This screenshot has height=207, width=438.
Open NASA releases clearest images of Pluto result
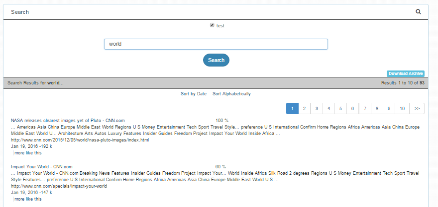pos(68,121)
